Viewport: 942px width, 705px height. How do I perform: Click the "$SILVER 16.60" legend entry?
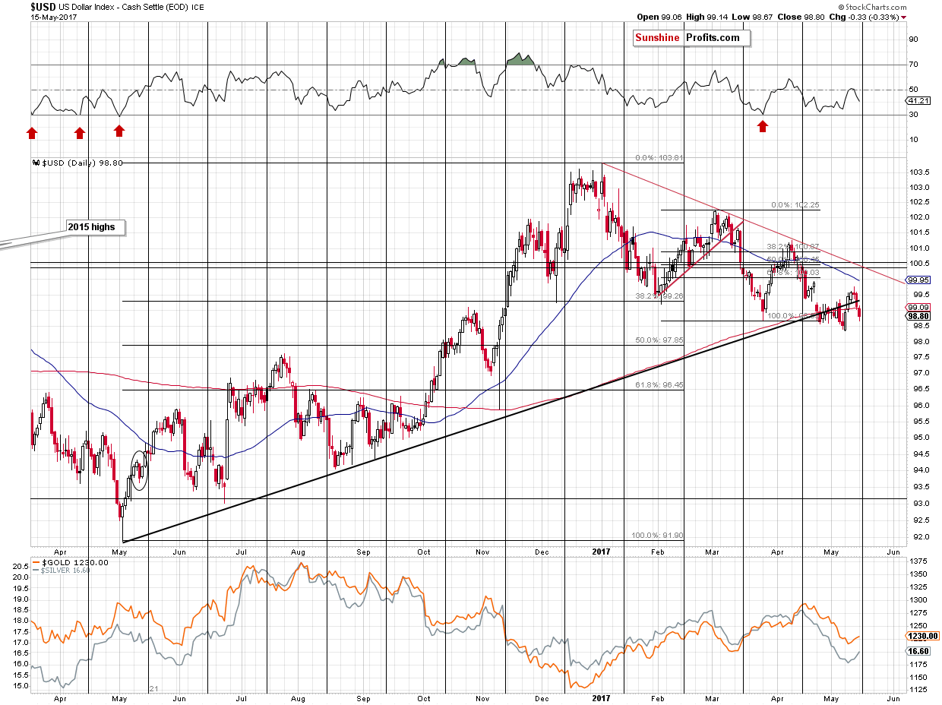(62, 570)
